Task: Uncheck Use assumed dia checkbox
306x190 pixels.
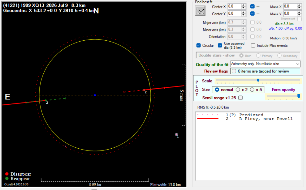Action: click(220, 45)
